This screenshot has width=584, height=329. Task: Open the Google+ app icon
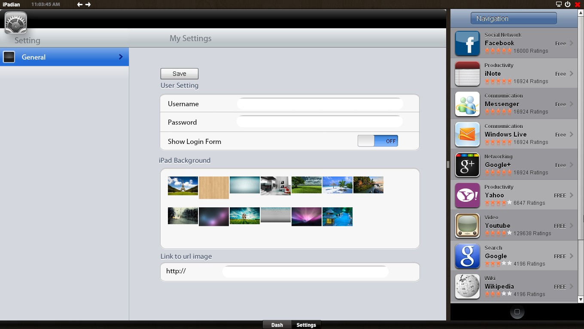click(467, 165)
